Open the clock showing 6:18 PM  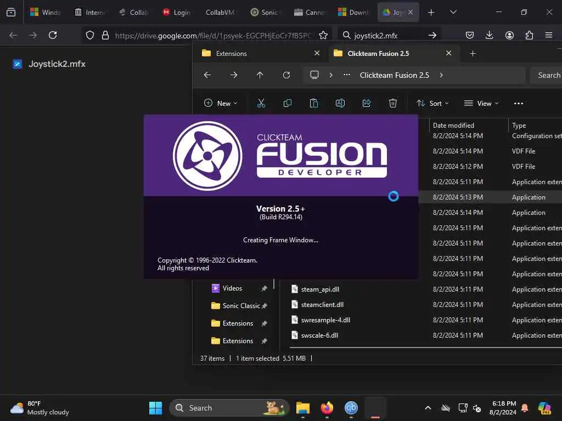[x=503, y=408]
